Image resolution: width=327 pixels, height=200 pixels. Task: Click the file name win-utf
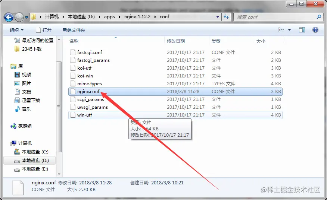tap(84, 115)
